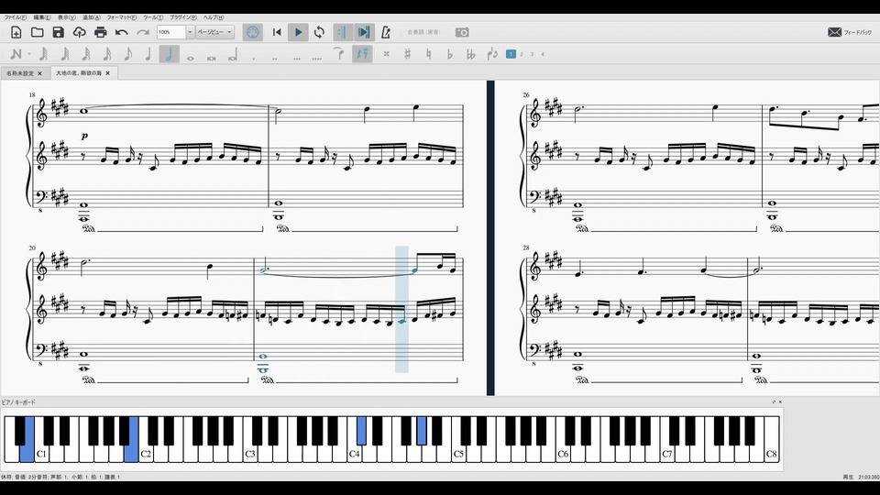This screenshot has height=495, width=880.
Task: Select the 64th note duration
Action: click(65, 54)
